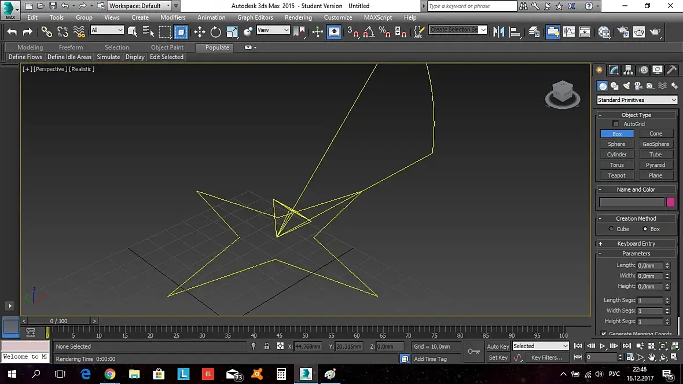Click the Teapot primitive button
Image resolution: width=683 pixels, height=384 pixels.
coord(616,175)
